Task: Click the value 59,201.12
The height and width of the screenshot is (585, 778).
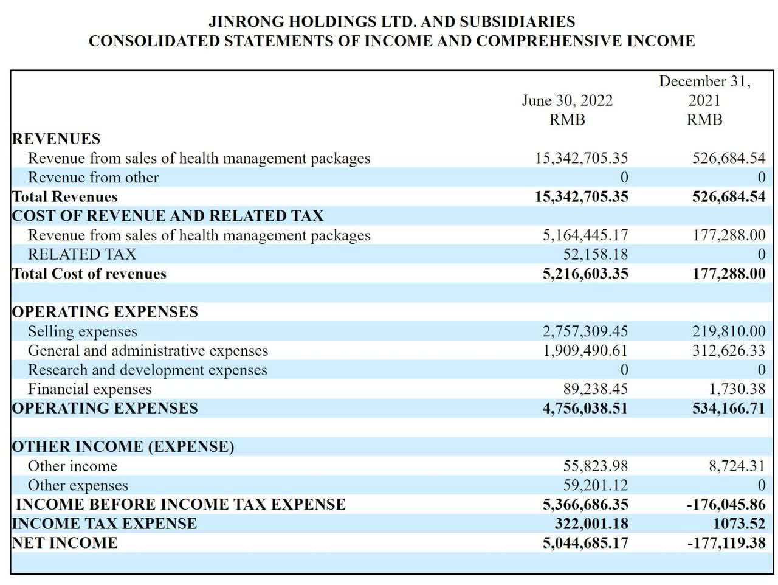Action: [x=595, y=485]
